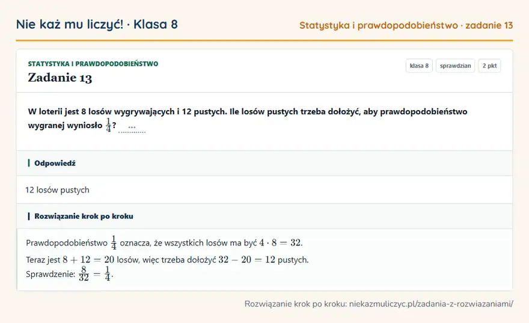
Task: Click the 1/4 fraction in the question
Action: [x=108, y=125]
